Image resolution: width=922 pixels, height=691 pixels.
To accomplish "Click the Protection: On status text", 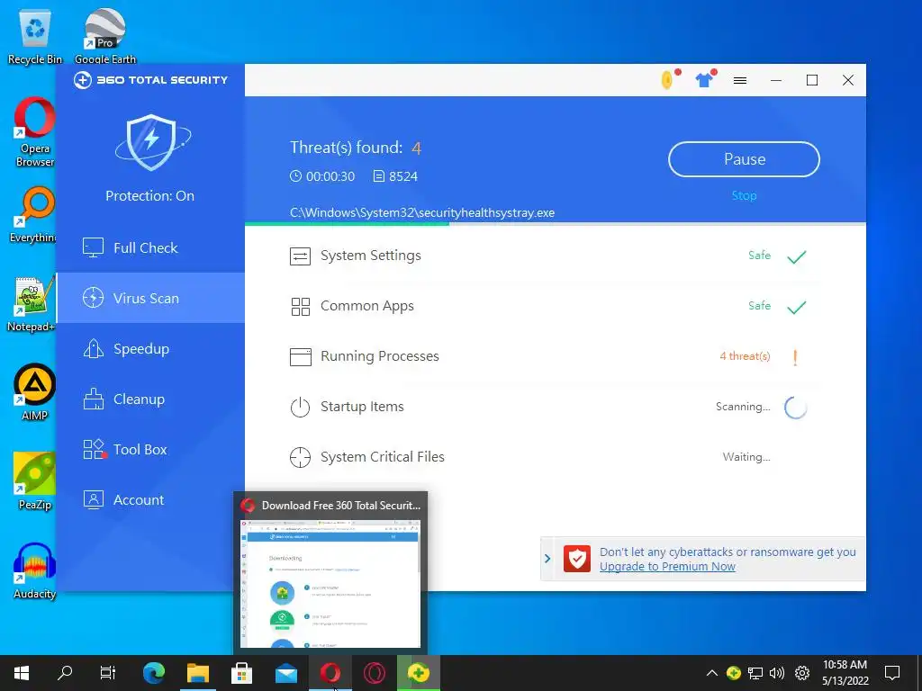I will (150, 195).
